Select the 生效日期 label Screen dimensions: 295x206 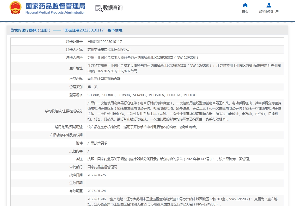tap(76, 183)
